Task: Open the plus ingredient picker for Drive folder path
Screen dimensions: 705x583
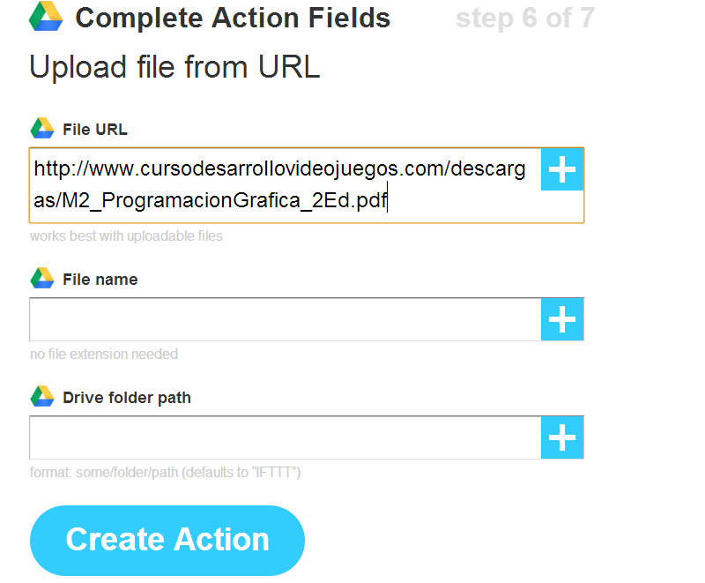Action: pyautogui.click(x=562, y=437)
